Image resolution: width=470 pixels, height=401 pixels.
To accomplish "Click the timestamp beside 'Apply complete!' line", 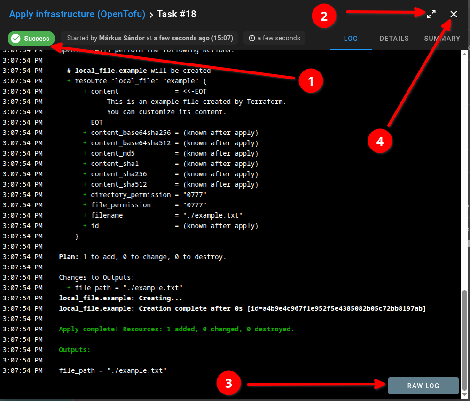I will (x=23, y=329).
